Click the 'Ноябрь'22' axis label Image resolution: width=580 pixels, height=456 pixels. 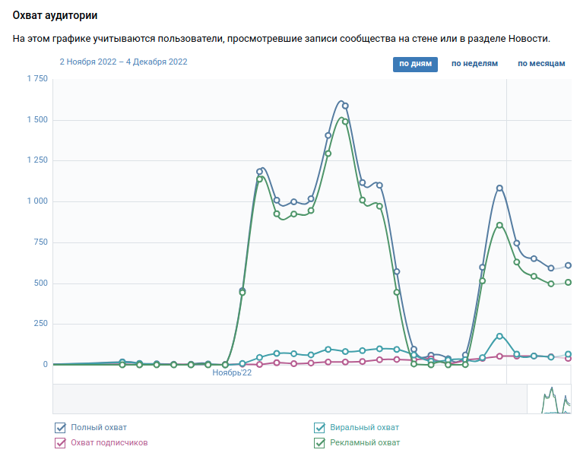point(232,373)
